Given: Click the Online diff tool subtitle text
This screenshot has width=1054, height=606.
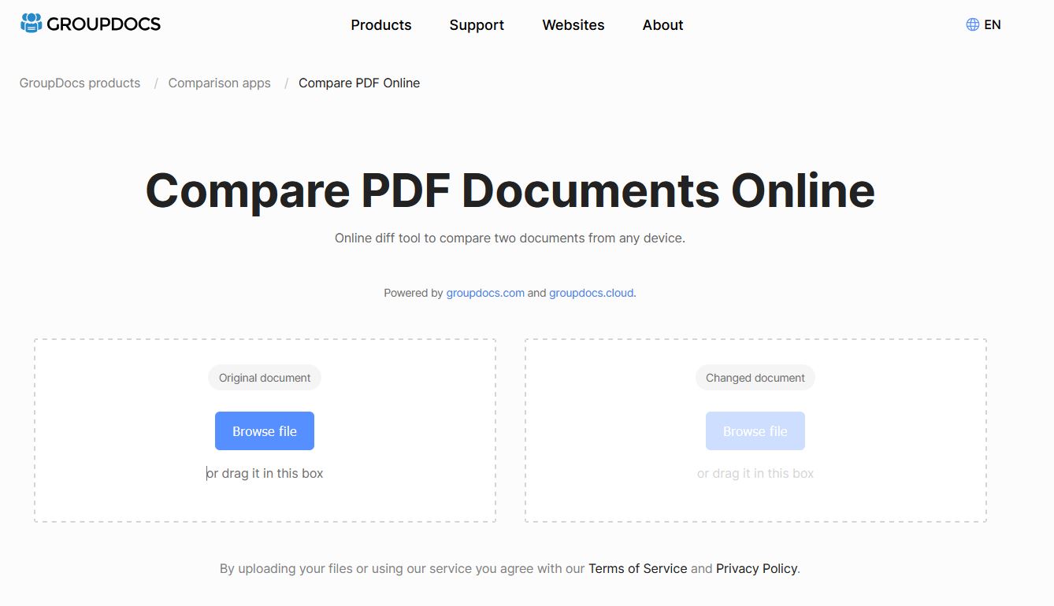Looking at the screenshot, I should [x=510, y=238].
